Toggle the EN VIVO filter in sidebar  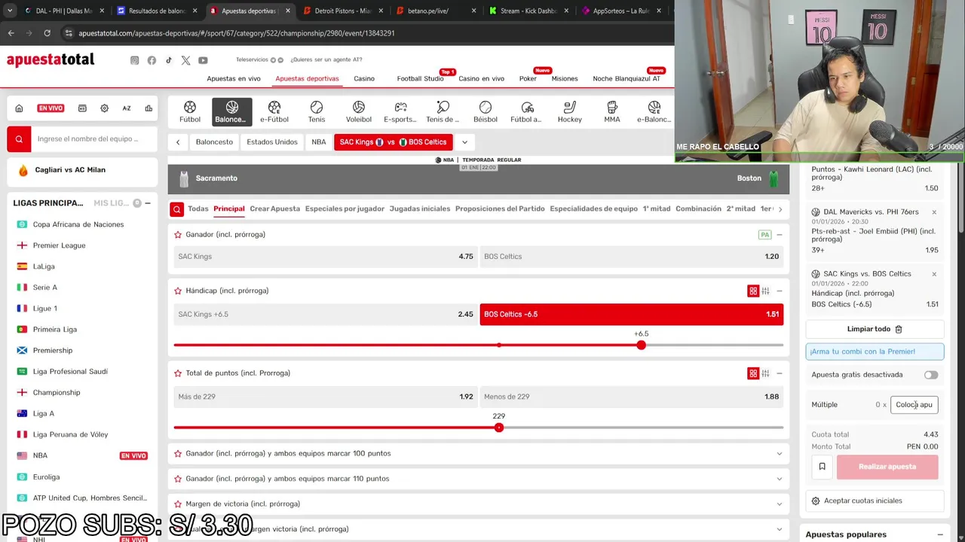pos(51,108)
